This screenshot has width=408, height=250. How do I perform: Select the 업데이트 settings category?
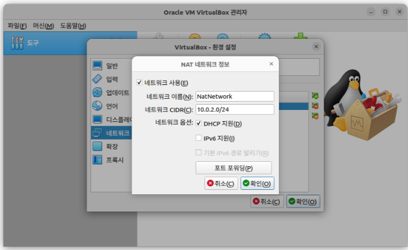coord(111,93)
